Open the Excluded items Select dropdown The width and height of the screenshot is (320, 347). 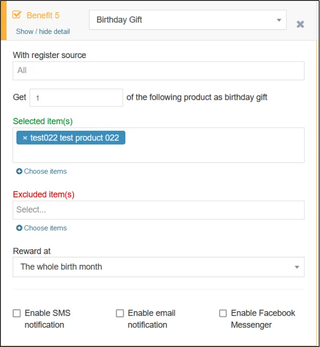[158, 210]
